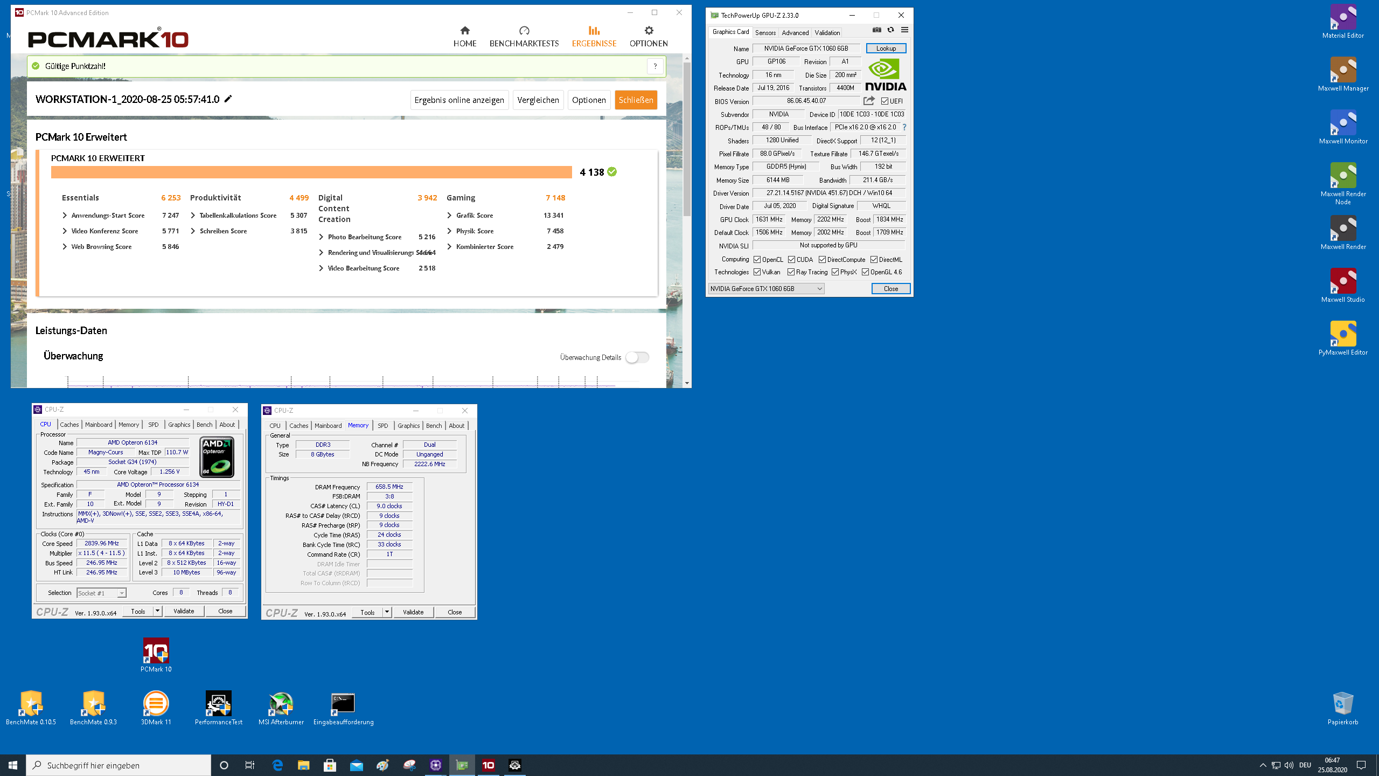Open Maxwell Studio desktop icon
This screenshot has width=1379, height=776.
(1343, 286)
